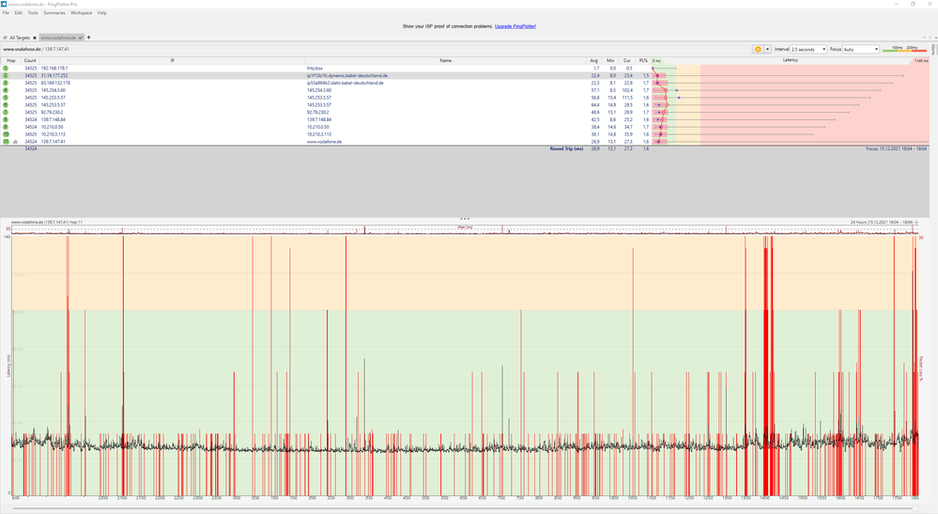This screenshot has width=938, height=514.
Task: Click the 100ms/200ms latency color legend
Action: tap(904, 49)
